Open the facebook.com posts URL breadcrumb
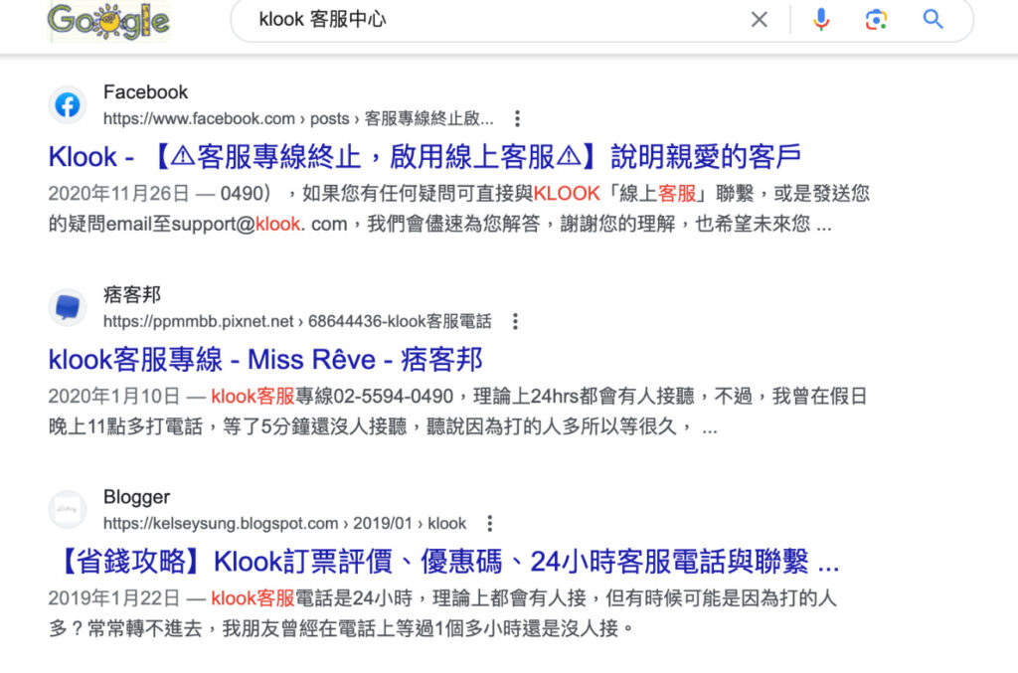Viewport: 1018px width, 673px height. coord(298,118)
